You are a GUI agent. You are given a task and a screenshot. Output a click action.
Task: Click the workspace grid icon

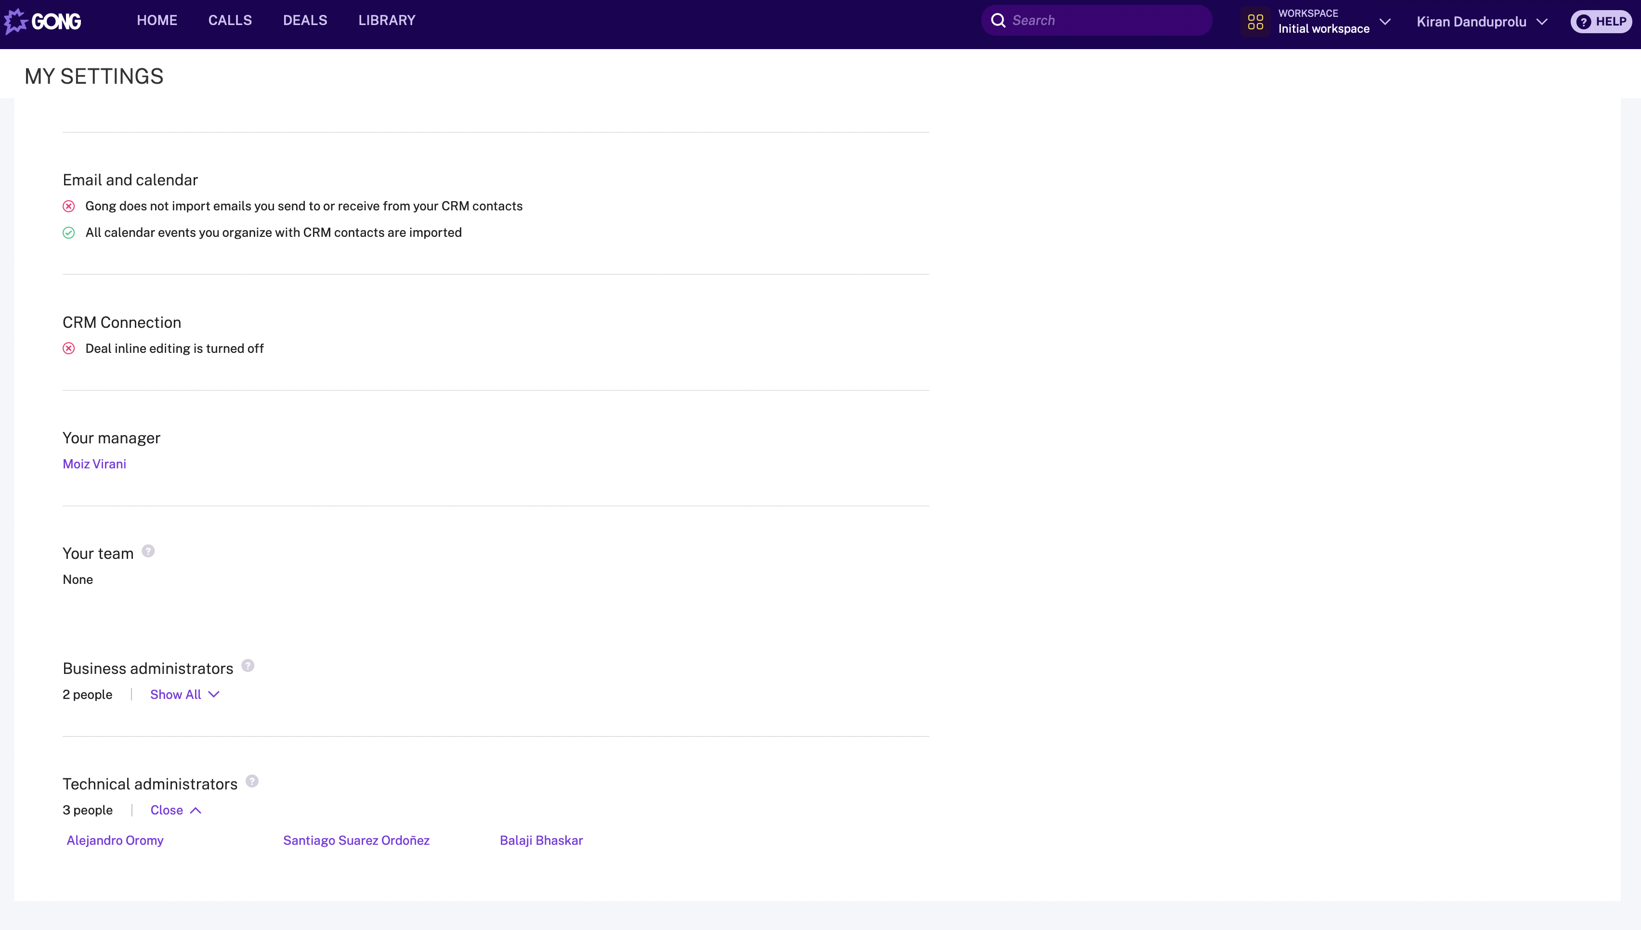[1255, 22]
